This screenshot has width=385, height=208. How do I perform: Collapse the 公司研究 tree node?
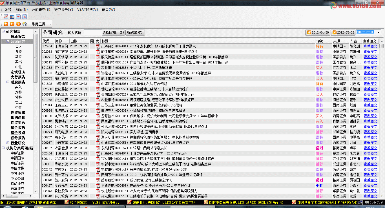coord(8,41)
